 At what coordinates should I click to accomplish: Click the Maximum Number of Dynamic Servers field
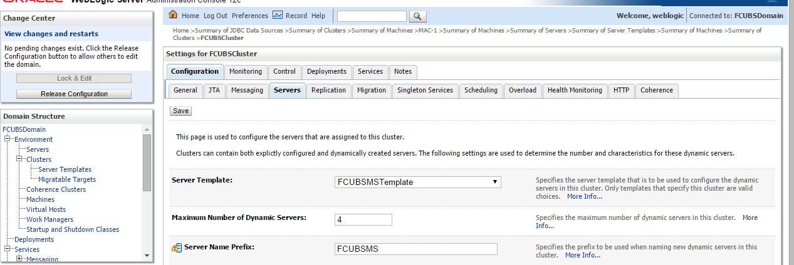click(363, 219)
